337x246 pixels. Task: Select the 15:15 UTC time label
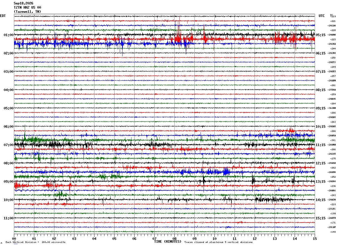[321, 218]
